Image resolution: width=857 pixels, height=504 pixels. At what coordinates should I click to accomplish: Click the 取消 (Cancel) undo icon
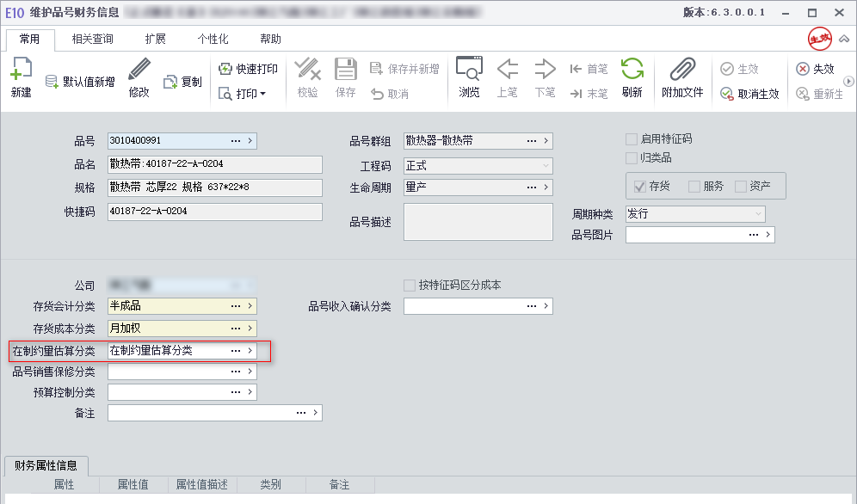[x=377, y=94]
